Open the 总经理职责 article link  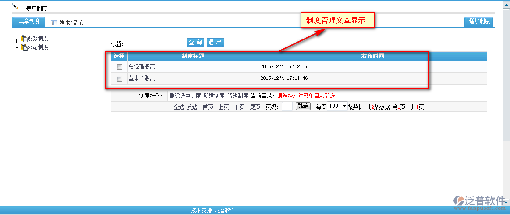click(x=143, y=67)
